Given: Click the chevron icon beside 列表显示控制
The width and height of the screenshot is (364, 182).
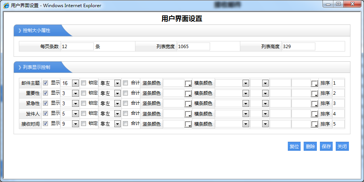Looking at the screenshot, I should click(x=20, y=67).
